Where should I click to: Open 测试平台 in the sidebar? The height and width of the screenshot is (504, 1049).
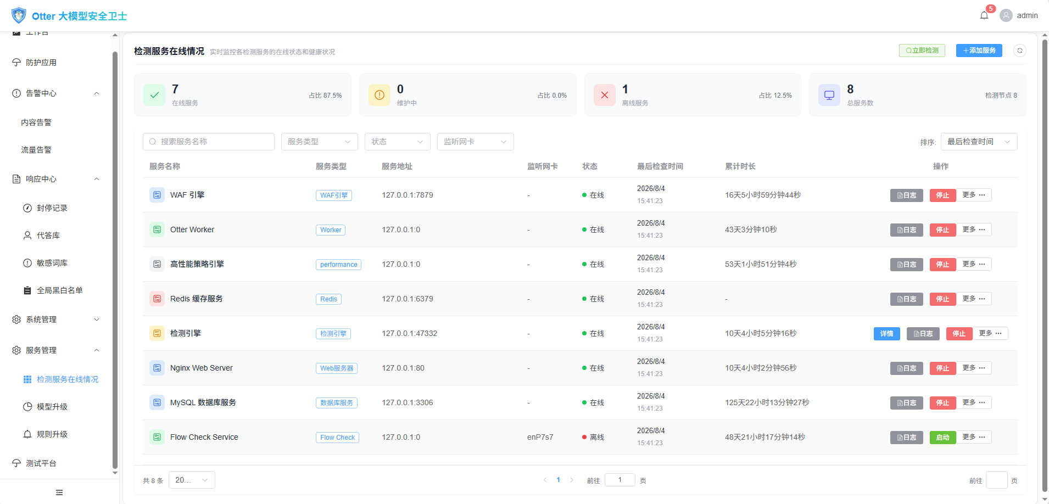point(41,463)
